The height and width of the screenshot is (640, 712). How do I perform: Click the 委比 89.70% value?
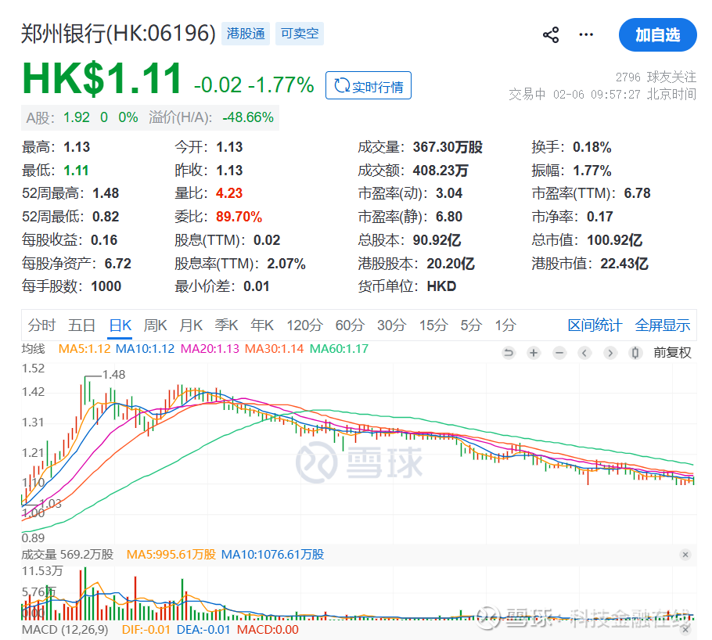point(239,217)
